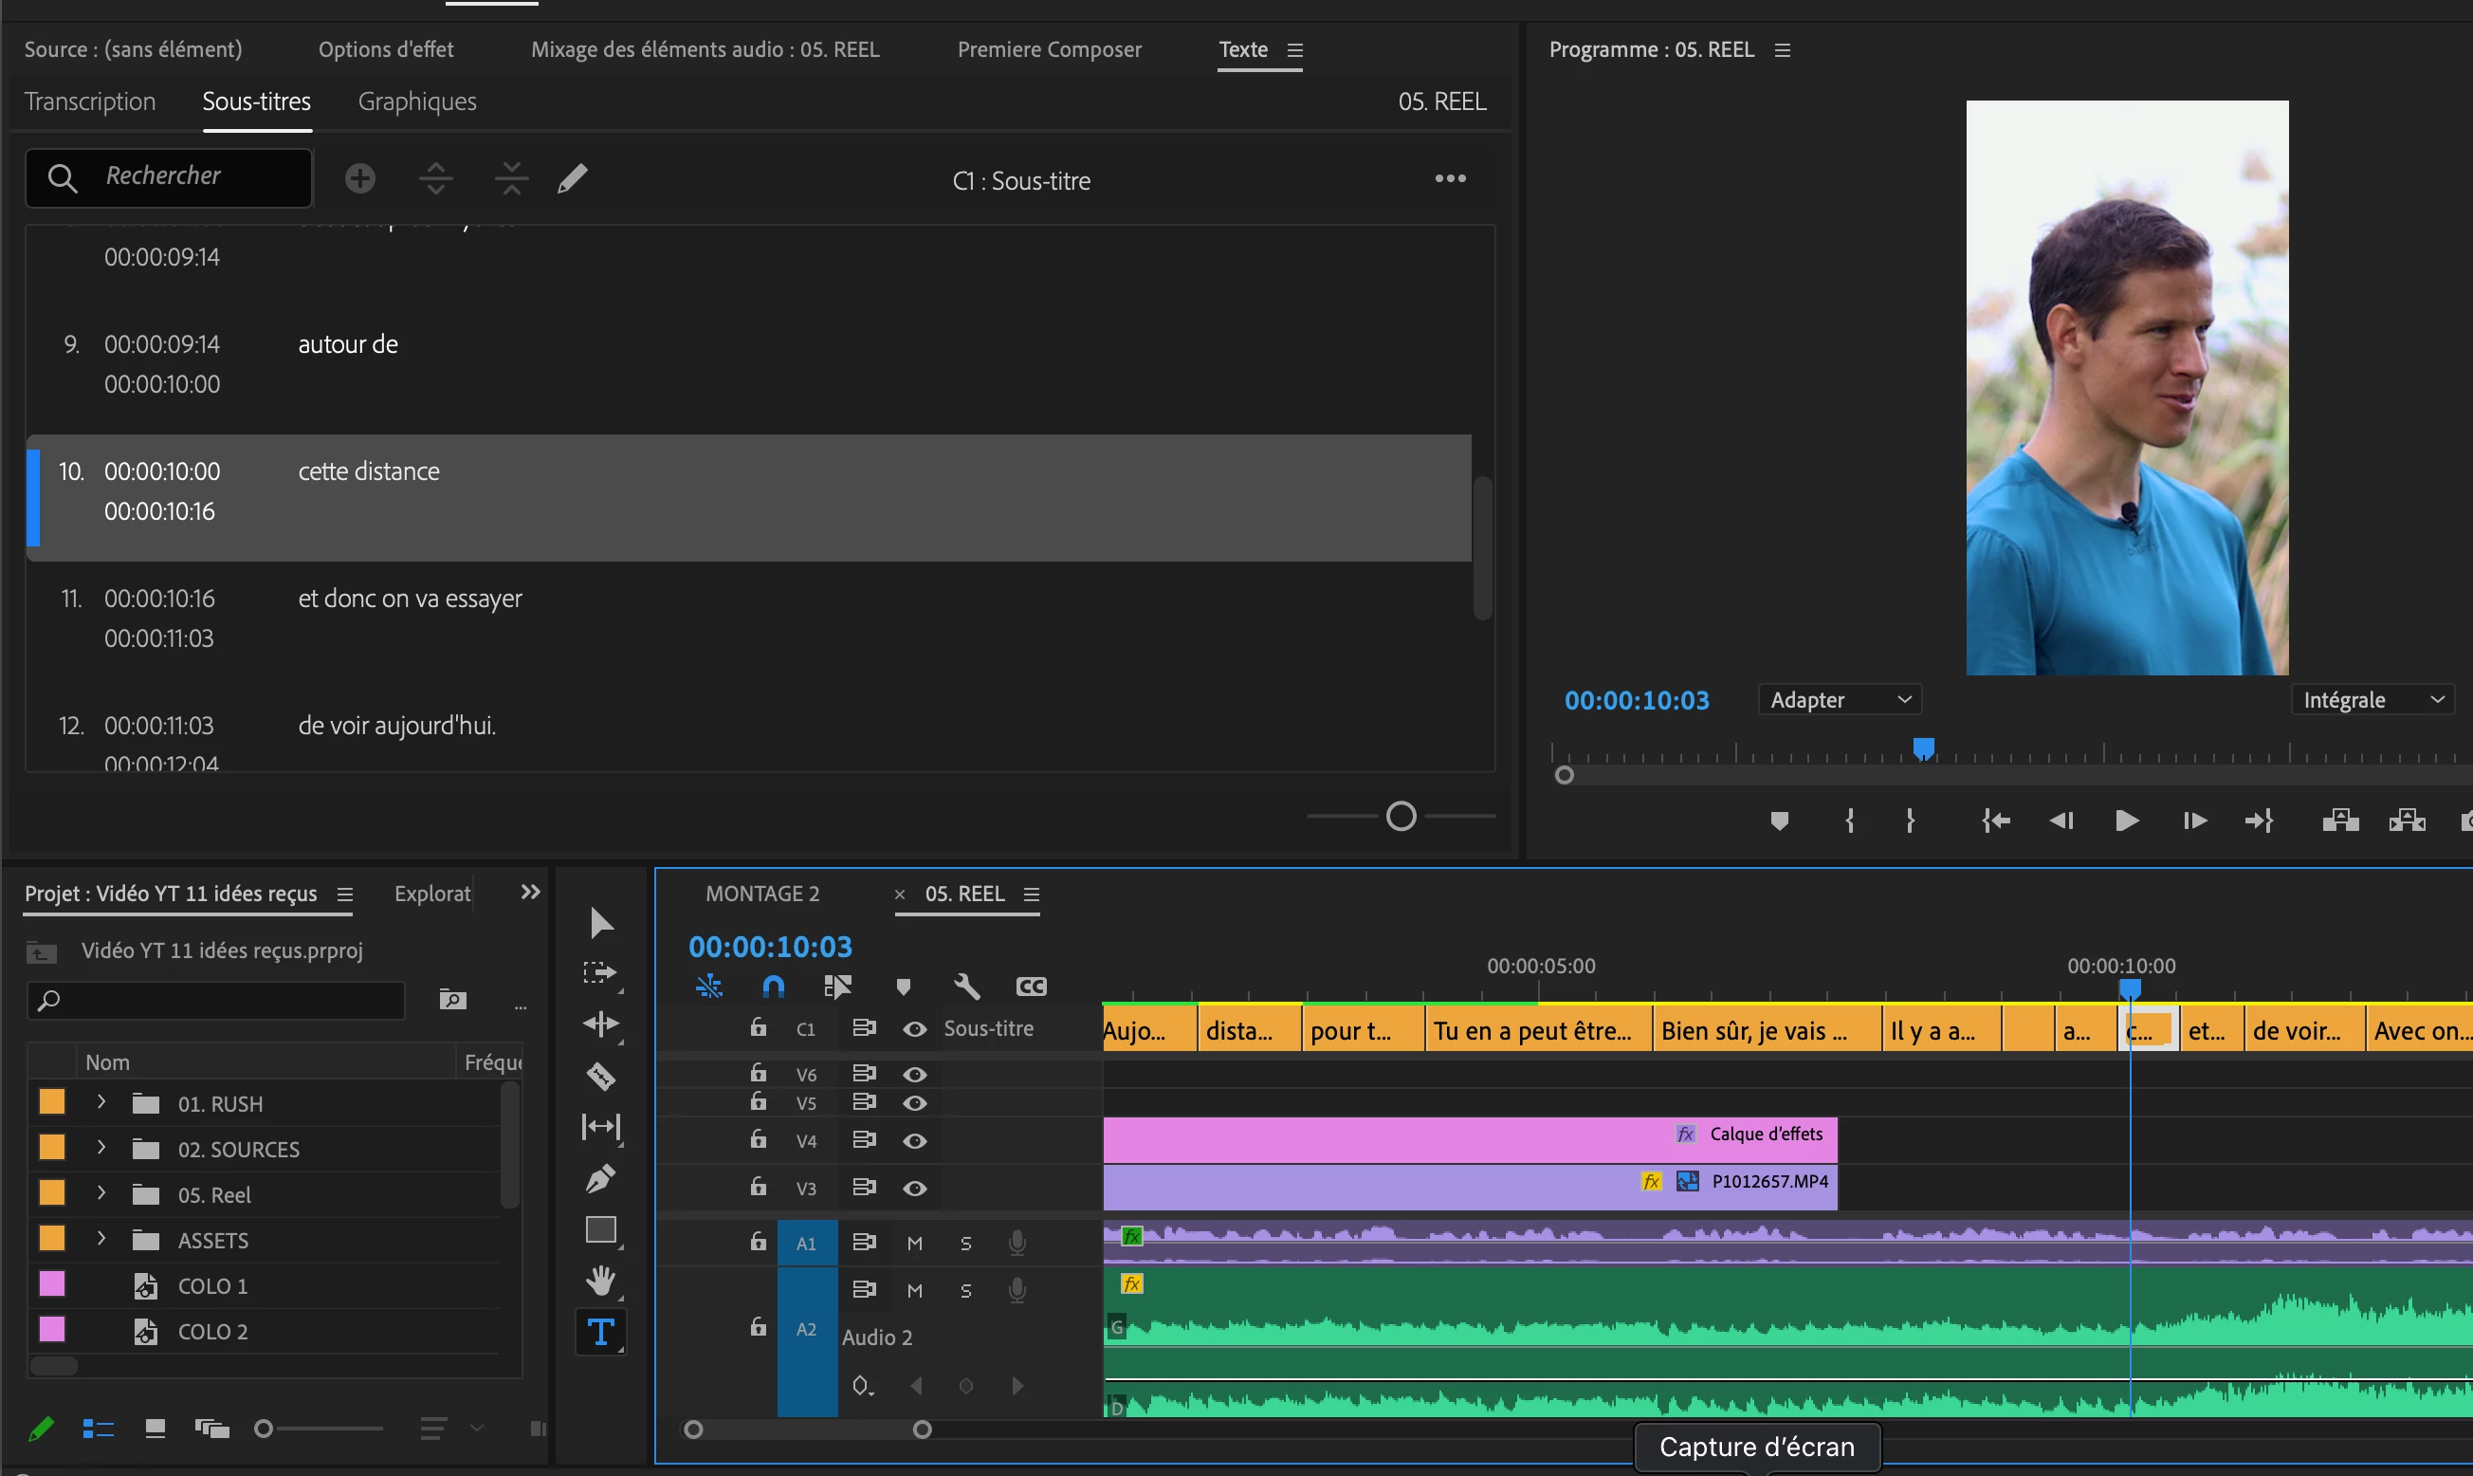Hide the Sous-titre caption track
2473x1476 pixels.
coord(914,1029)
